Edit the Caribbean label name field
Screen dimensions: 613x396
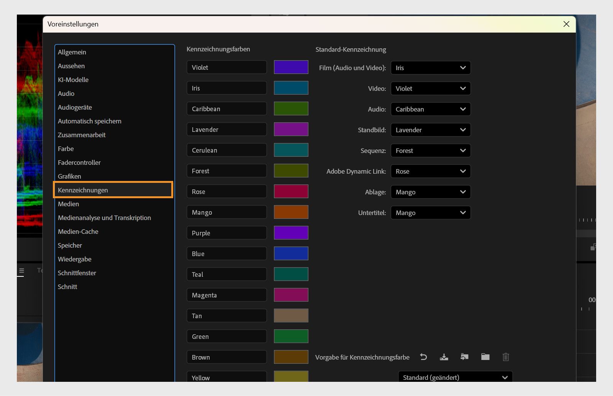(x=227, y=108)
